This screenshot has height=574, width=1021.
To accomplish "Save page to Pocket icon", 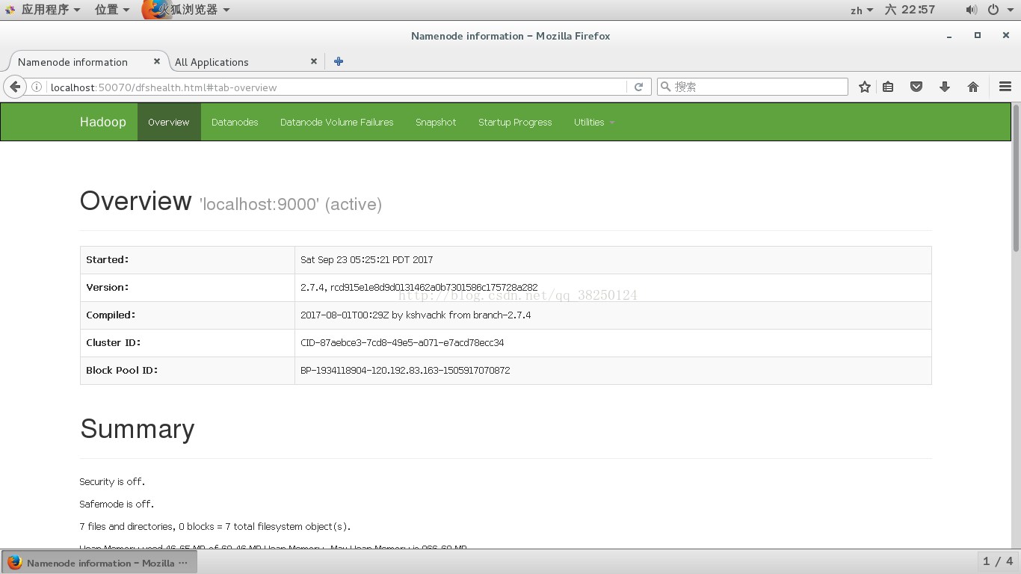I will point(916,87).
